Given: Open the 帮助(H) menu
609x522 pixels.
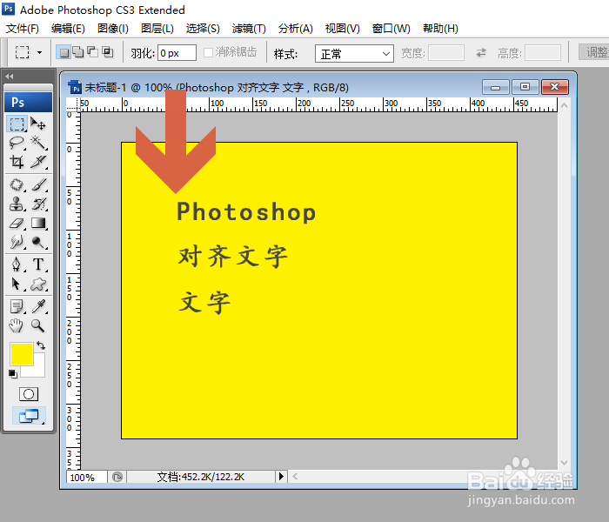Looking at the screenshot, I should click(440, 29).
